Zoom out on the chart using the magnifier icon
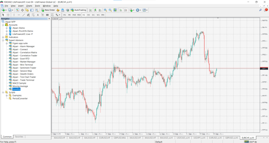Viewport: 269px width, 143px height. click(x=110, y=10)
